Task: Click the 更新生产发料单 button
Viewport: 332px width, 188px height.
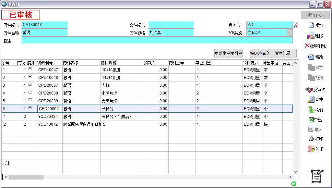Action: point(228,53)
